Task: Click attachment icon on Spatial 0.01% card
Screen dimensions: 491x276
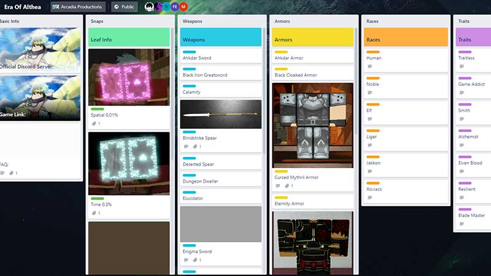Action: [x=94, y=124]
